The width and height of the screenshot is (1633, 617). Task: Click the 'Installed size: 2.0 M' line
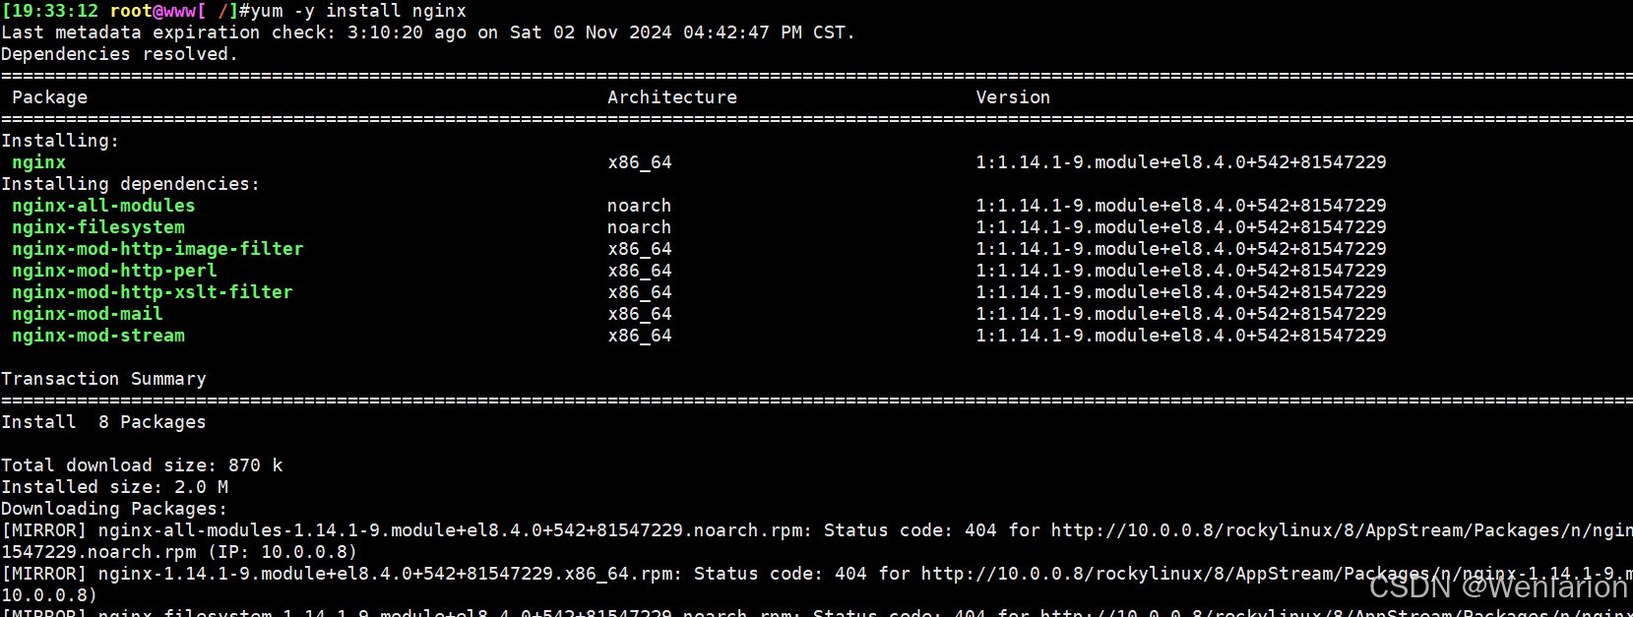point(114,487)
